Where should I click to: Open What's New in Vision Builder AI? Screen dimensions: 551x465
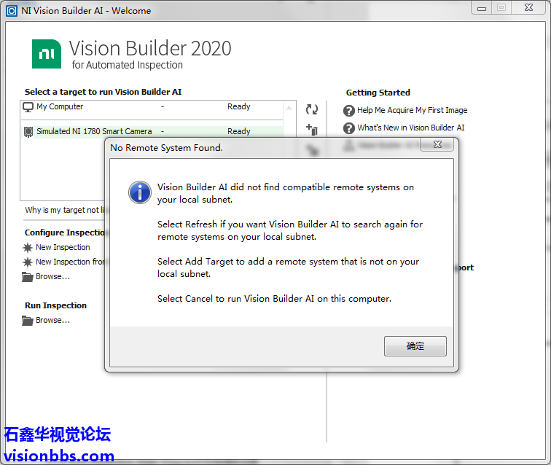pos(410,128)
